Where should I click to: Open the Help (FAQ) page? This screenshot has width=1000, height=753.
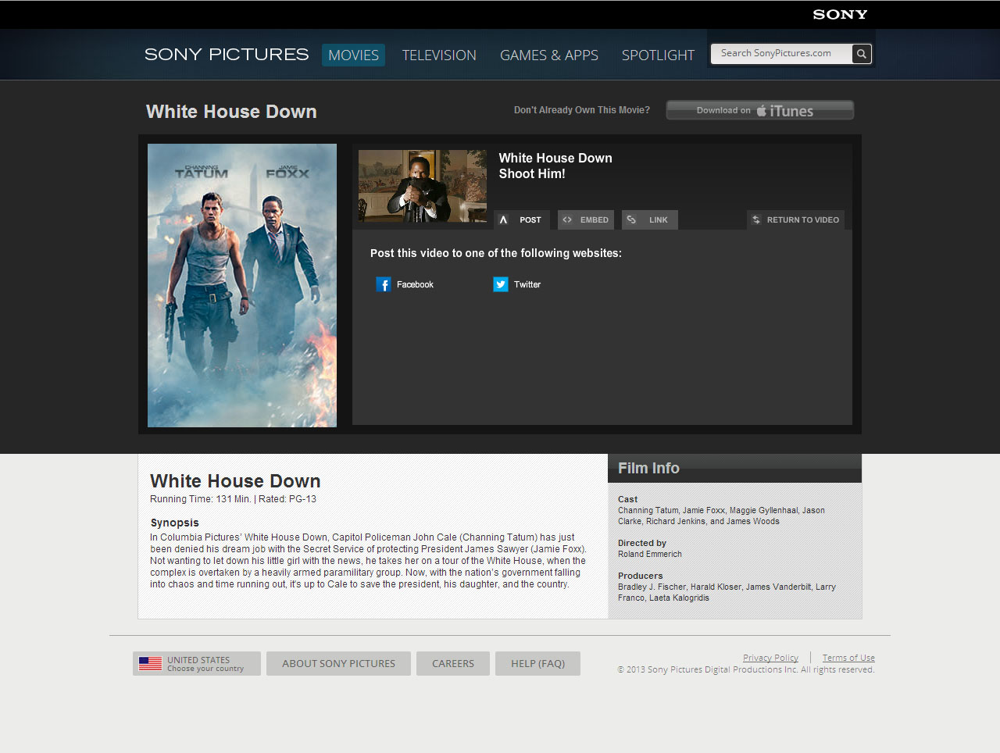click(x=537, y=663)
